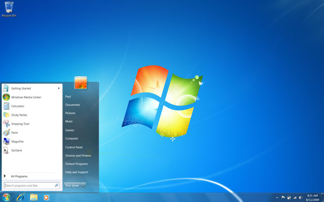Open the Action Center flag icon
The width and height of the screenshot is (324, 202).
(283, 198)
